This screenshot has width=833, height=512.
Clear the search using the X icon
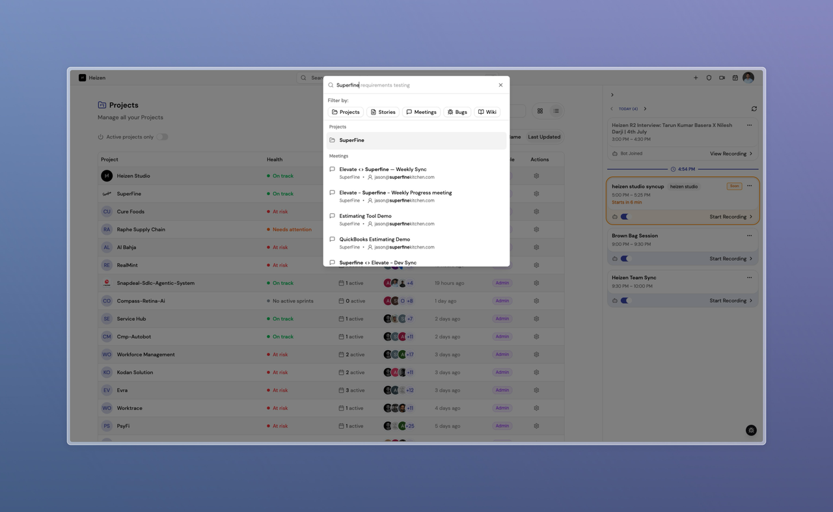coord(500,85)
